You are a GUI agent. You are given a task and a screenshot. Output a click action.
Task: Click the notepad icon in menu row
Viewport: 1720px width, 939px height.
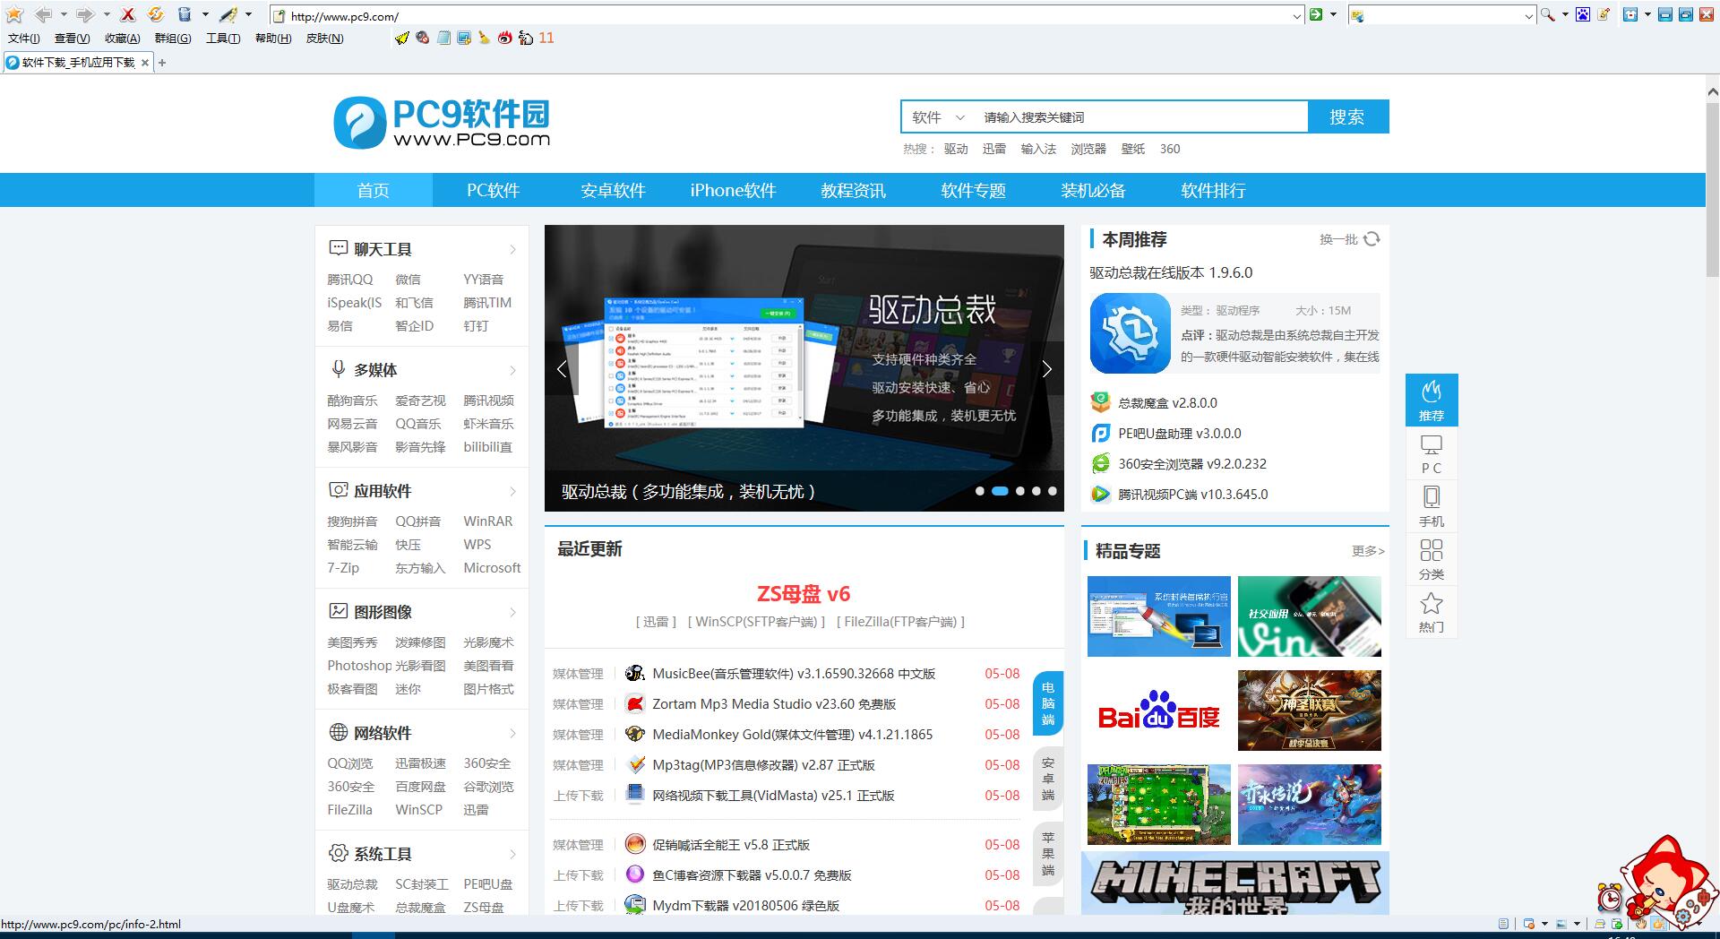(x=443, y=38)
